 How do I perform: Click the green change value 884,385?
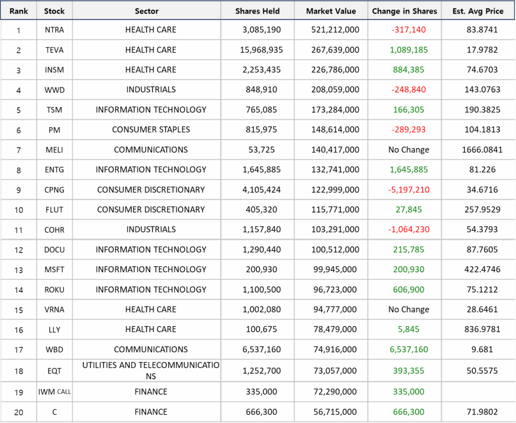(x=408, y=70)
